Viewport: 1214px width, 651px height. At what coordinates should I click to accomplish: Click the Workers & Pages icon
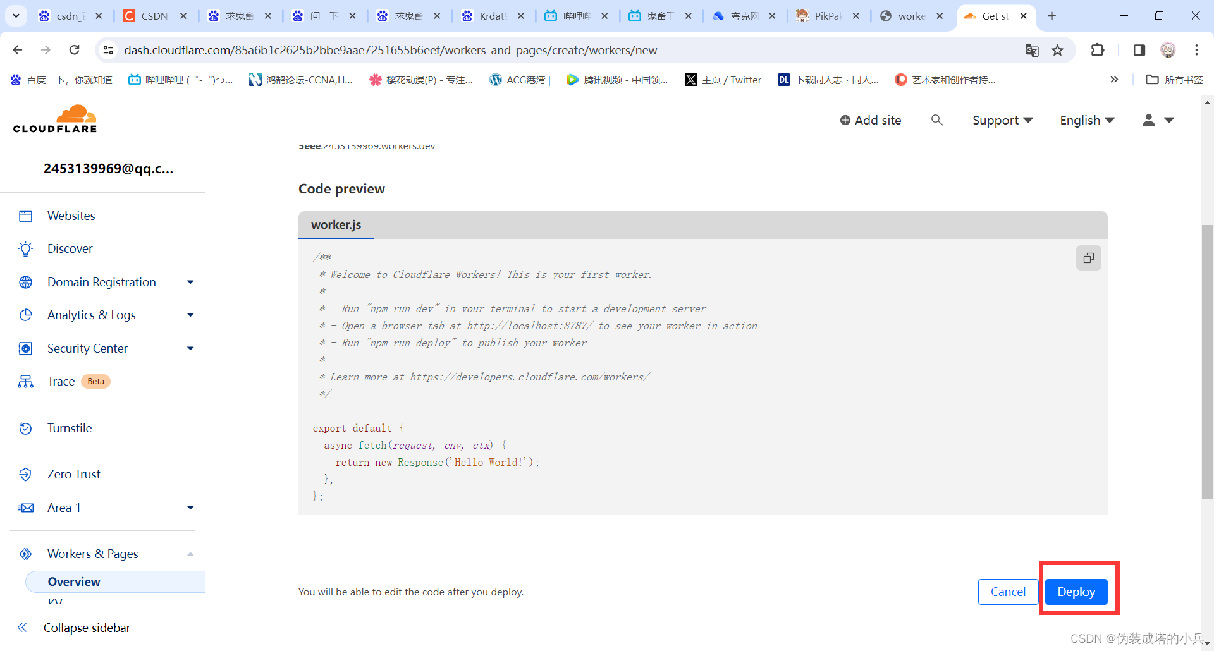click(x=25, y=554)
